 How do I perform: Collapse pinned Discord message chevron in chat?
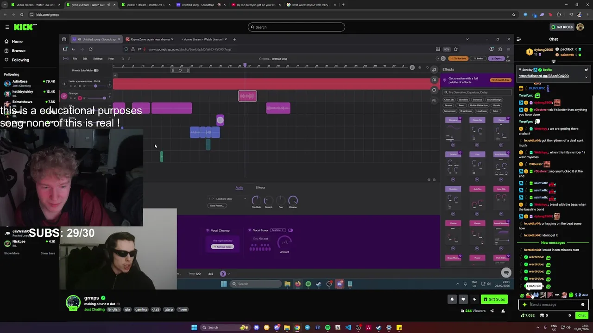(x=586, y=77)
